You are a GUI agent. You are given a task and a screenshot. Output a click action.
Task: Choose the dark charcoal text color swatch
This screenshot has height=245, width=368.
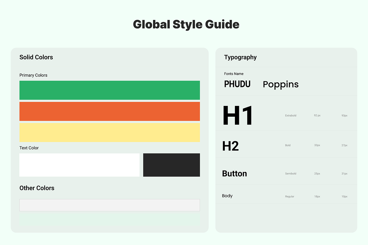pos(171,165)
